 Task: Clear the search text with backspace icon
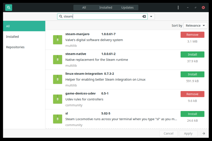[144, 16]
